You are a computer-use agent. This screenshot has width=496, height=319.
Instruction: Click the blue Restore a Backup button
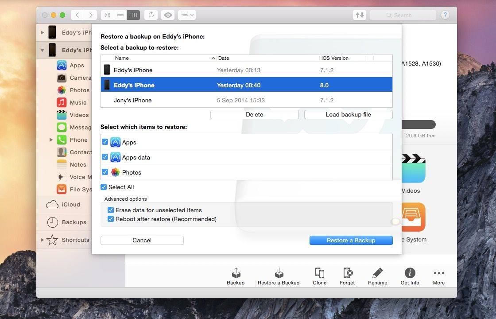click(x=351, y=240)
